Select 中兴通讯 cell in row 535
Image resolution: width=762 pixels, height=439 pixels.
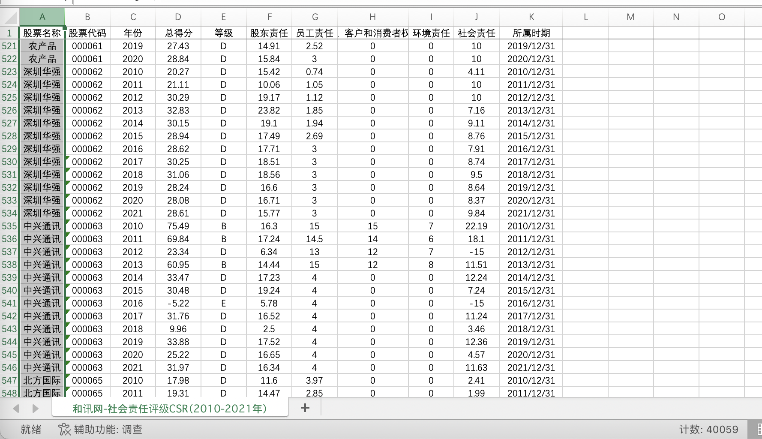(42, 226)
